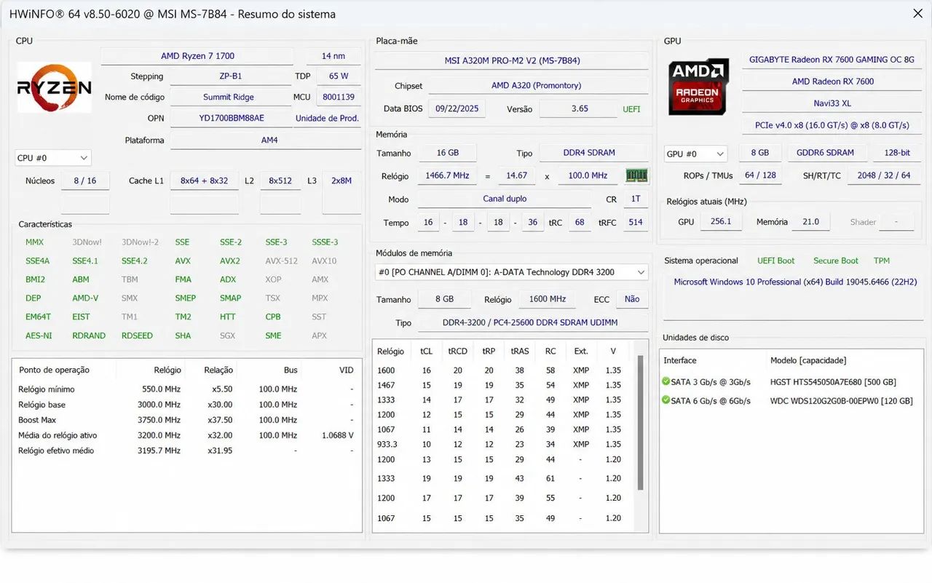This screenshot has width=932, height=583.
Task: Click the Canal duplo memory mode value
Action: click(504, 199)
